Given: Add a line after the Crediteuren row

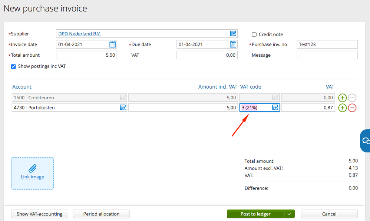Looking at the screenshot, I should (343, 98).
